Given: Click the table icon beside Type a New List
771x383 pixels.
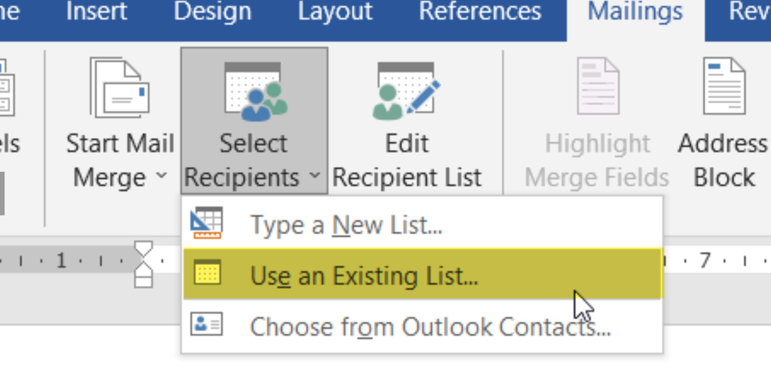Looking at the screenshot, I should tap(207, 224).
